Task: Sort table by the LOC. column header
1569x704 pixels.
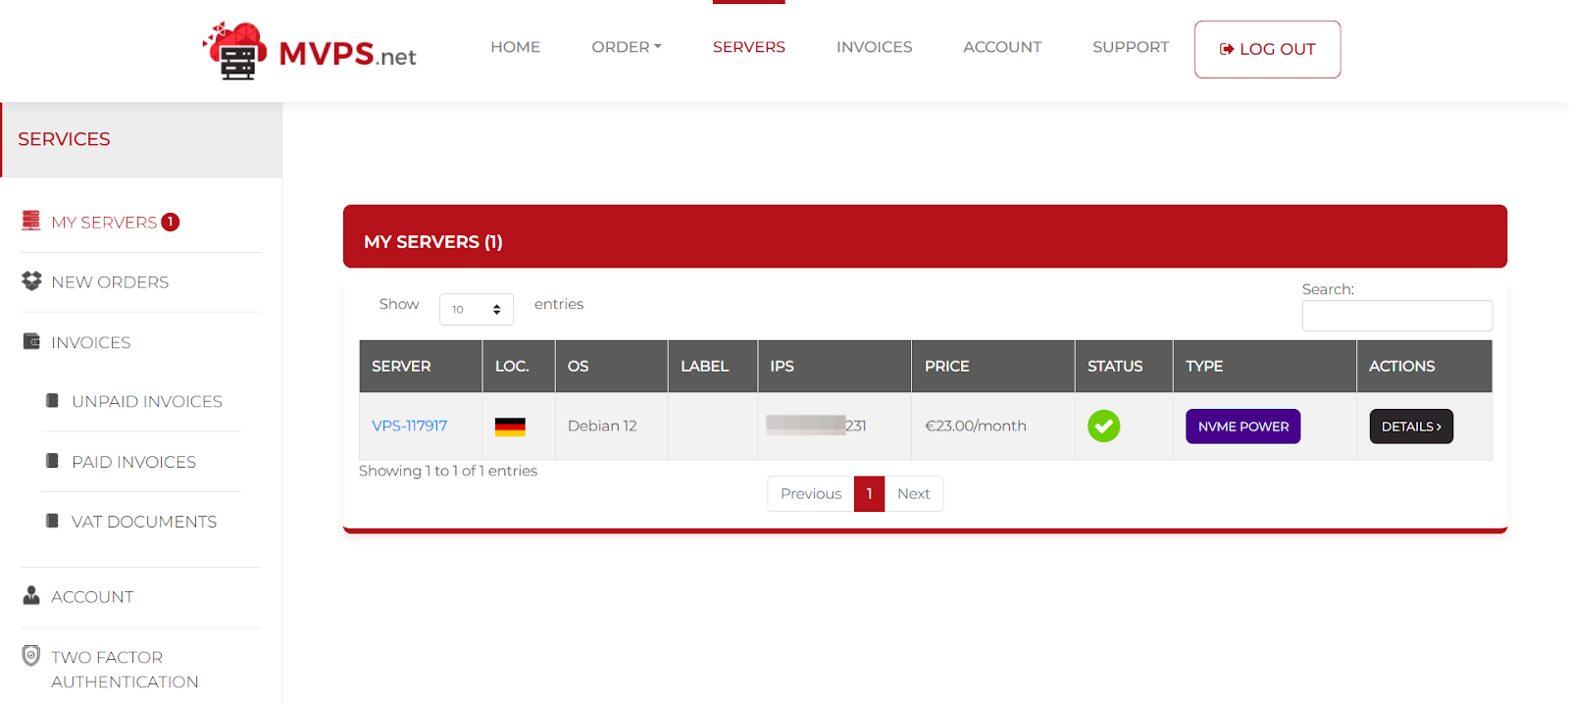Action: (519, 366)
